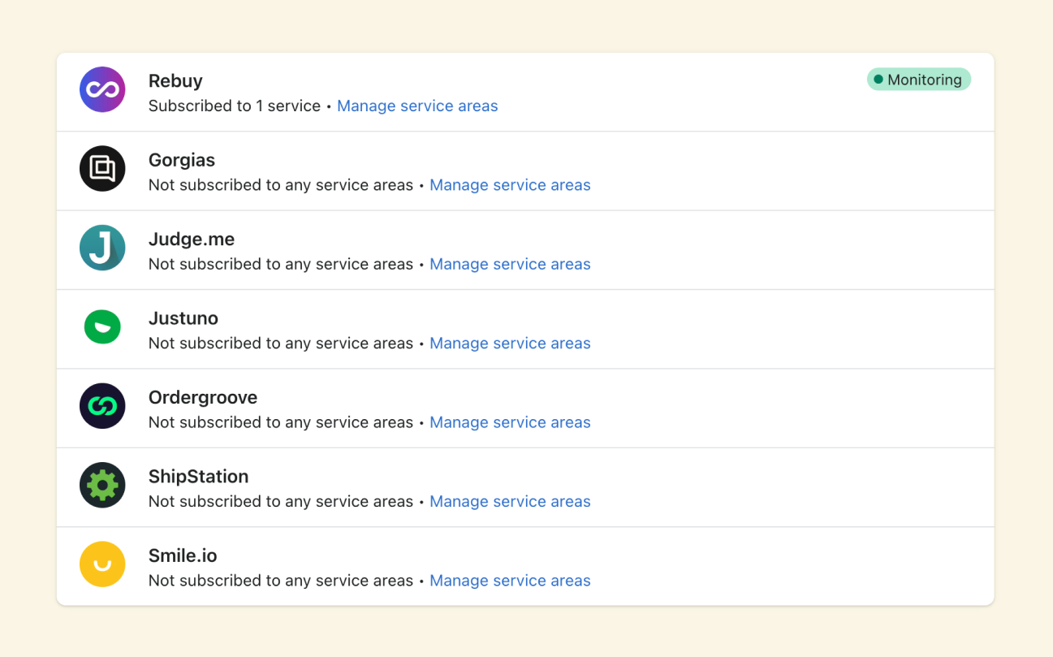Click Gorgias 'Not subscribed to any service areas' text
Viewport: 1053px width, 657px height.
(281, 185)
